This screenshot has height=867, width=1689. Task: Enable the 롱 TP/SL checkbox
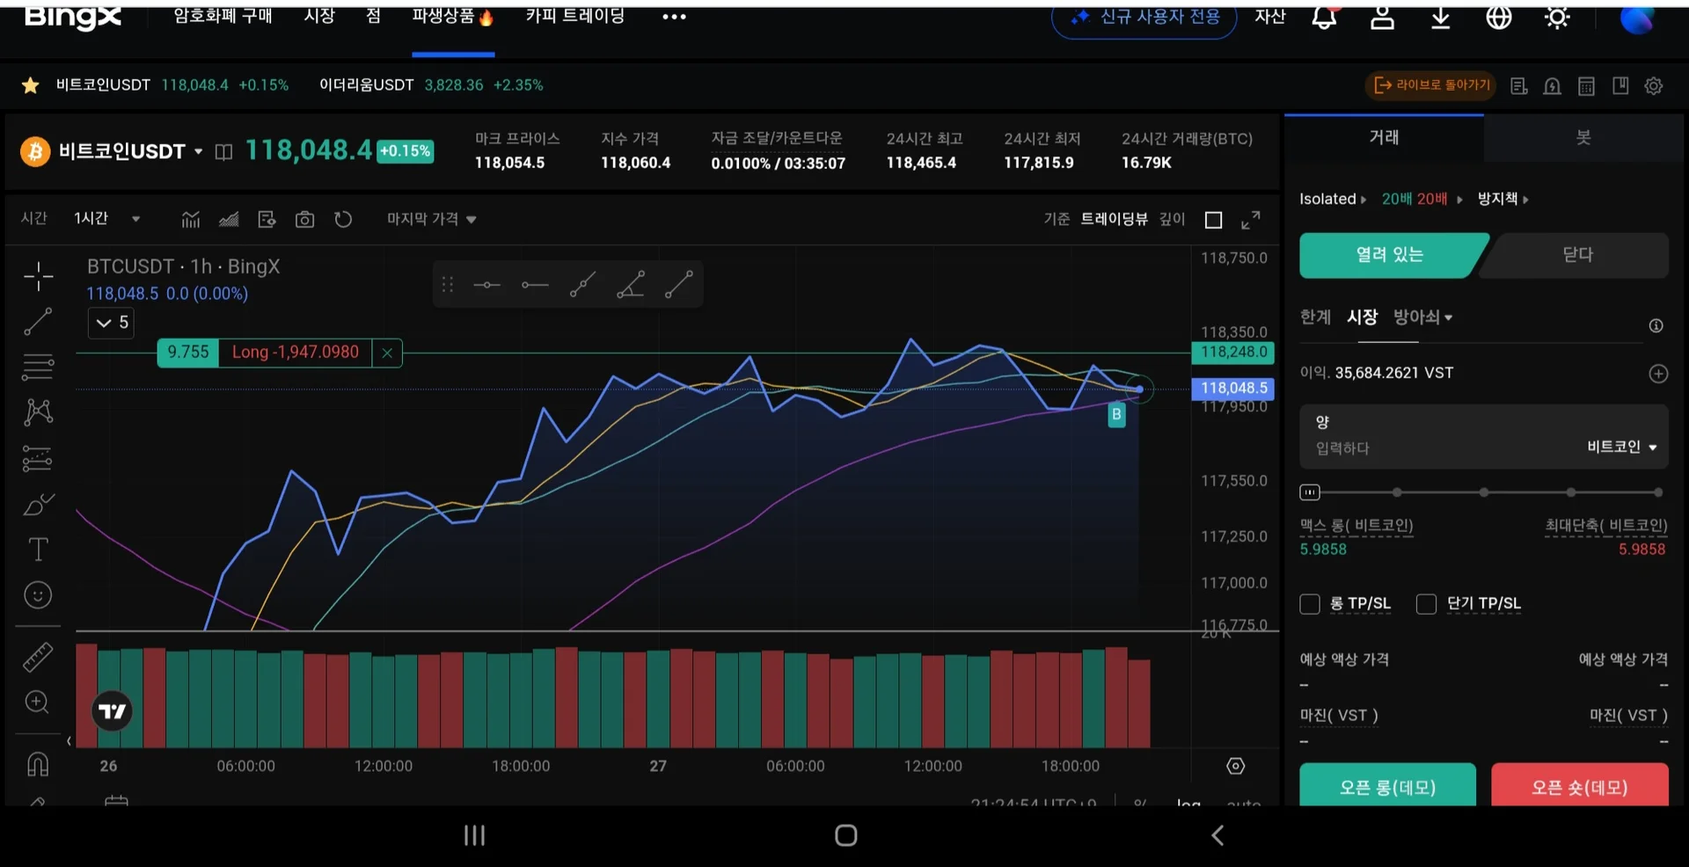[x=1310, y=604]
